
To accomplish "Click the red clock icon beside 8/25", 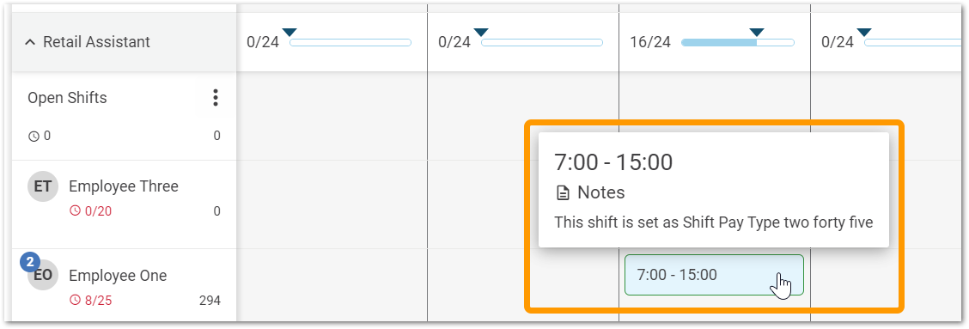I will pos(75,302).
